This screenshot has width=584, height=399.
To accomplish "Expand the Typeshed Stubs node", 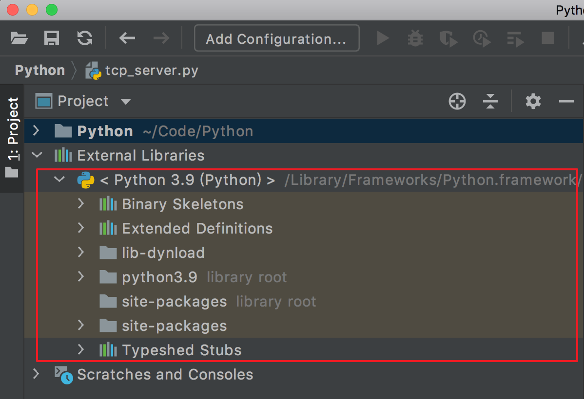I will click(81, 350).
